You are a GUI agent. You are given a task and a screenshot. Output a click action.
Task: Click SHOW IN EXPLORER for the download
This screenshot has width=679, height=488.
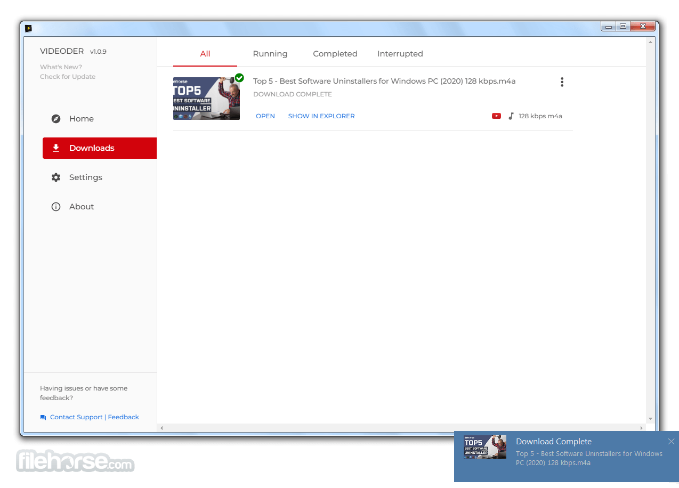click(321, 116)
